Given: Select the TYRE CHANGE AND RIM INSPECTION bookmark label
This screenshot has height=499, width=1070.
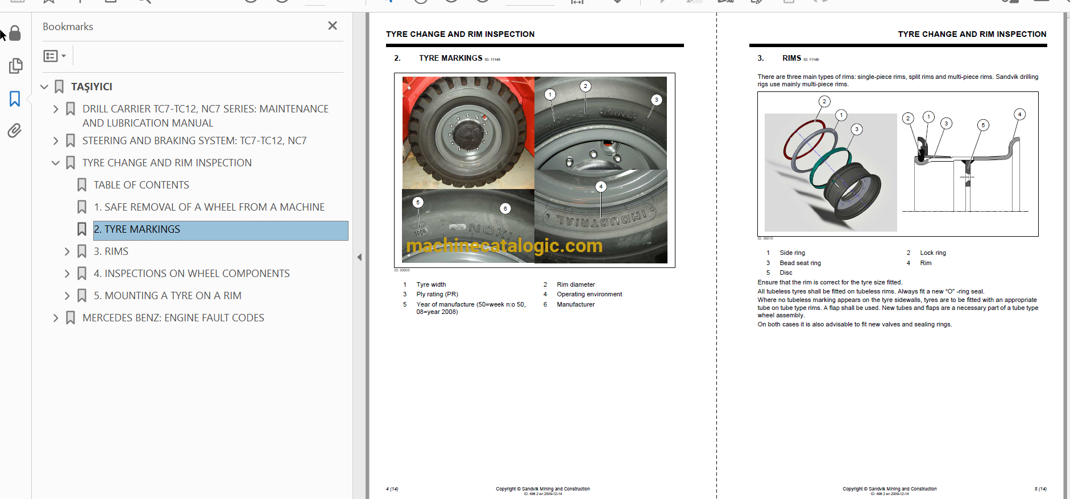Looking at the screenshot, I should click(x=167, y=163).
